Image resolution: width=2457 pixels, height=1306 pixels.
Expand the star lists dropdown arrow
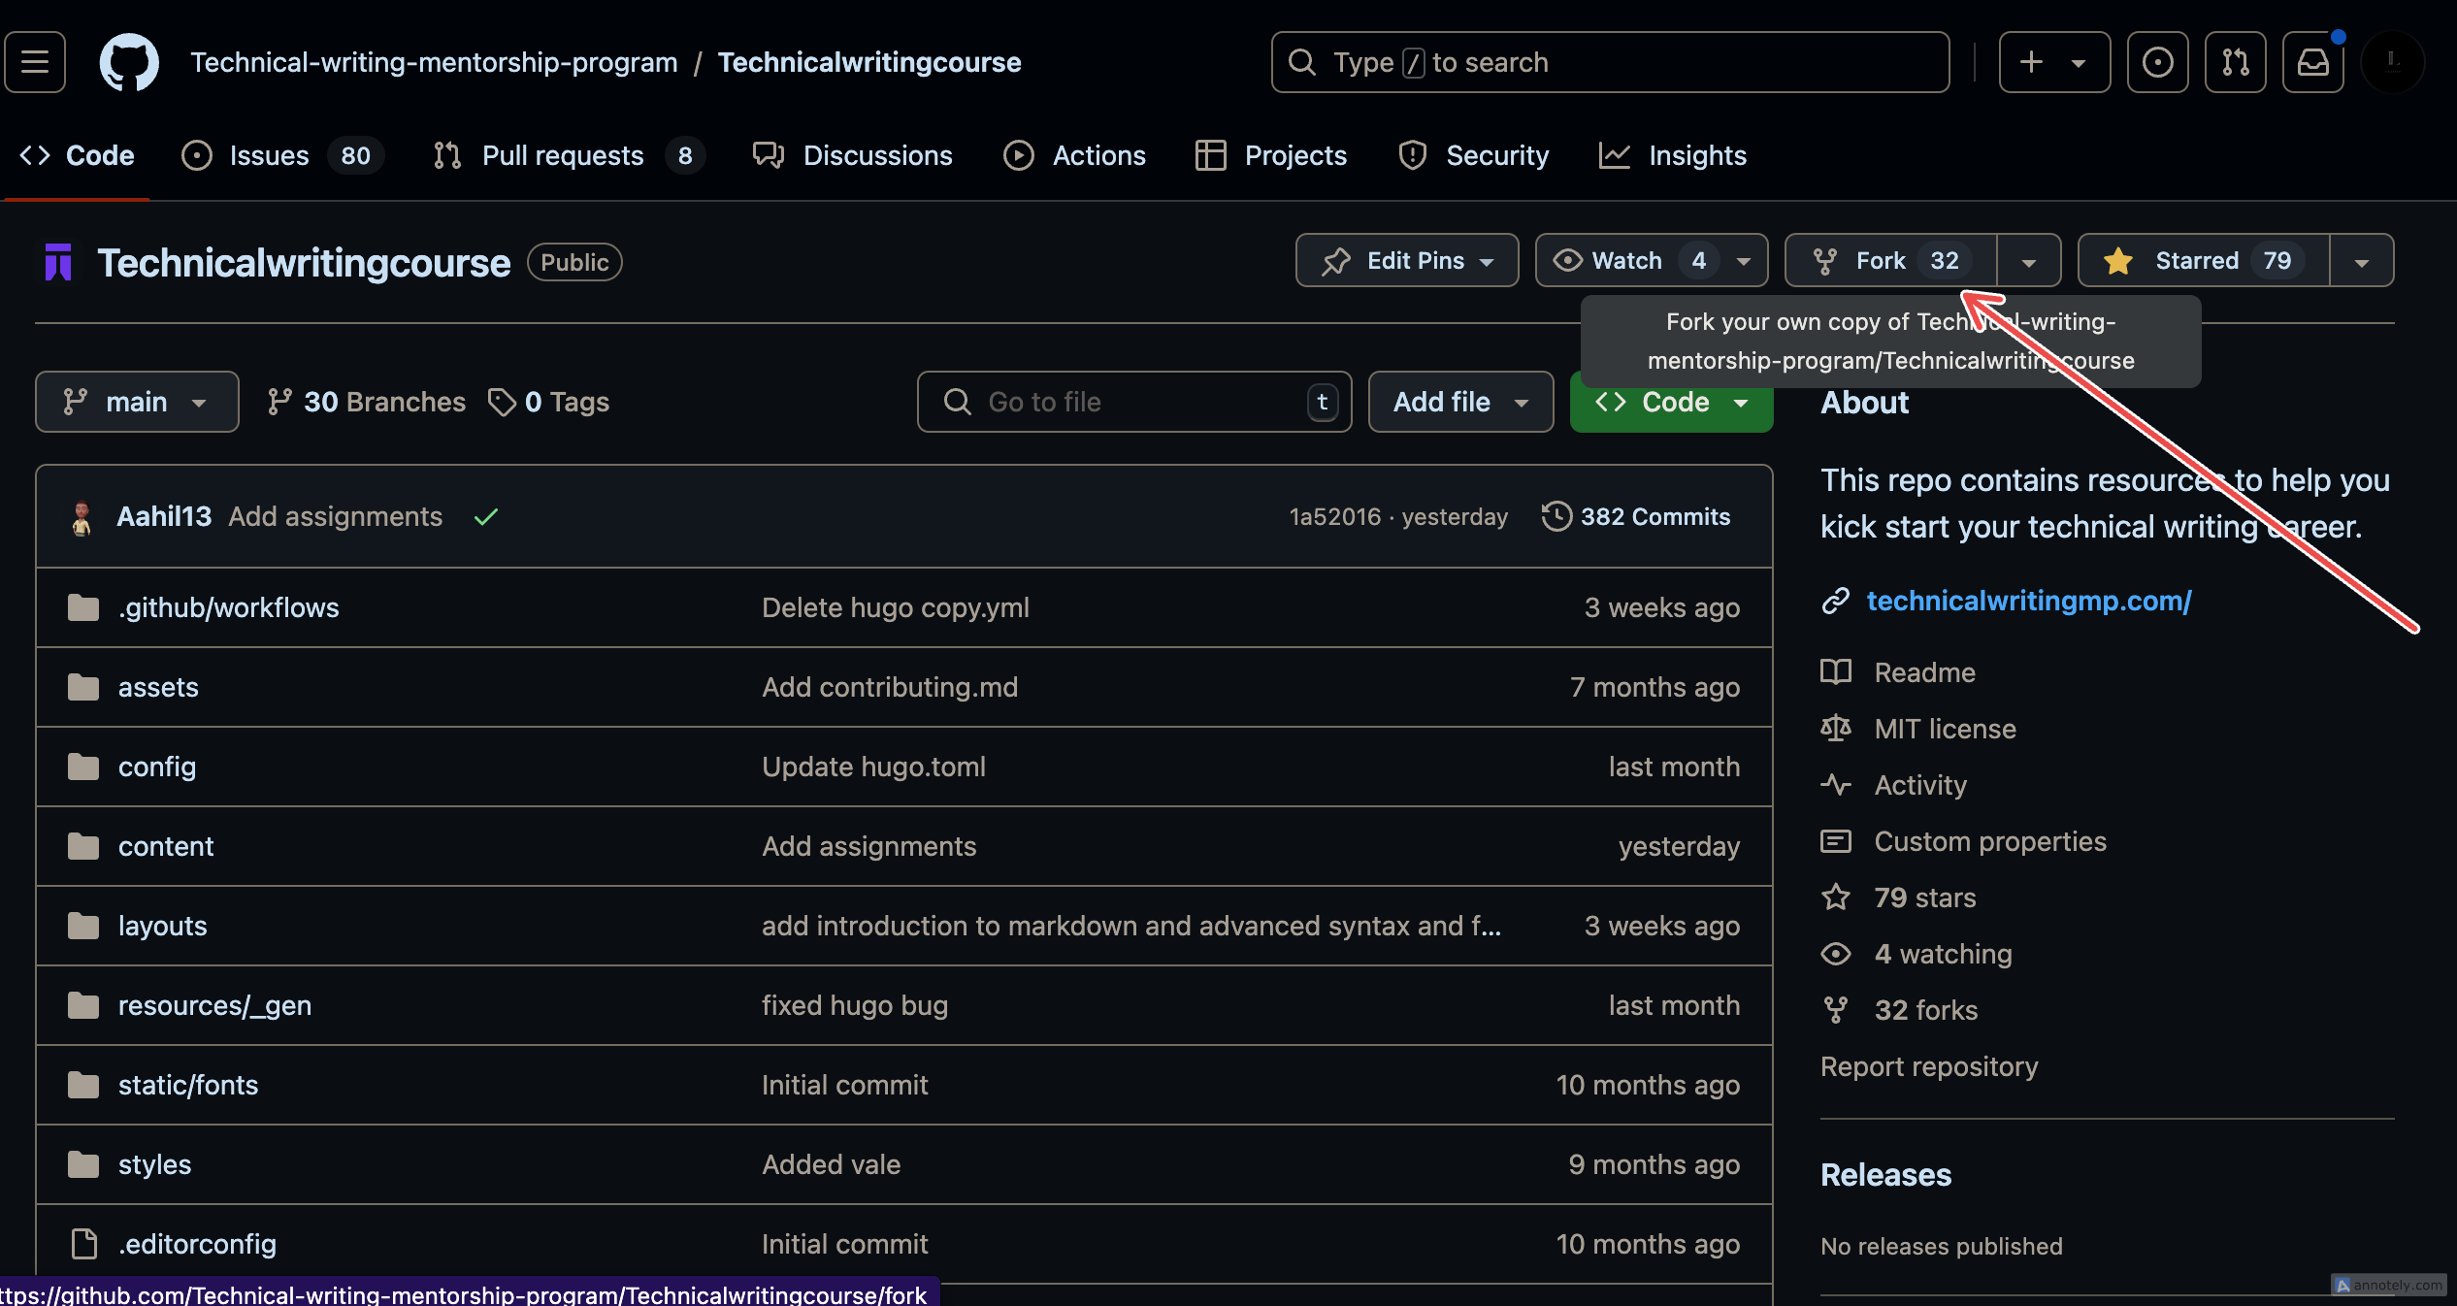pos(2362,260)
